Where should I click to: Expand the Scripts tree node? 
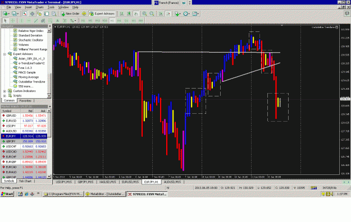(4, 96)
